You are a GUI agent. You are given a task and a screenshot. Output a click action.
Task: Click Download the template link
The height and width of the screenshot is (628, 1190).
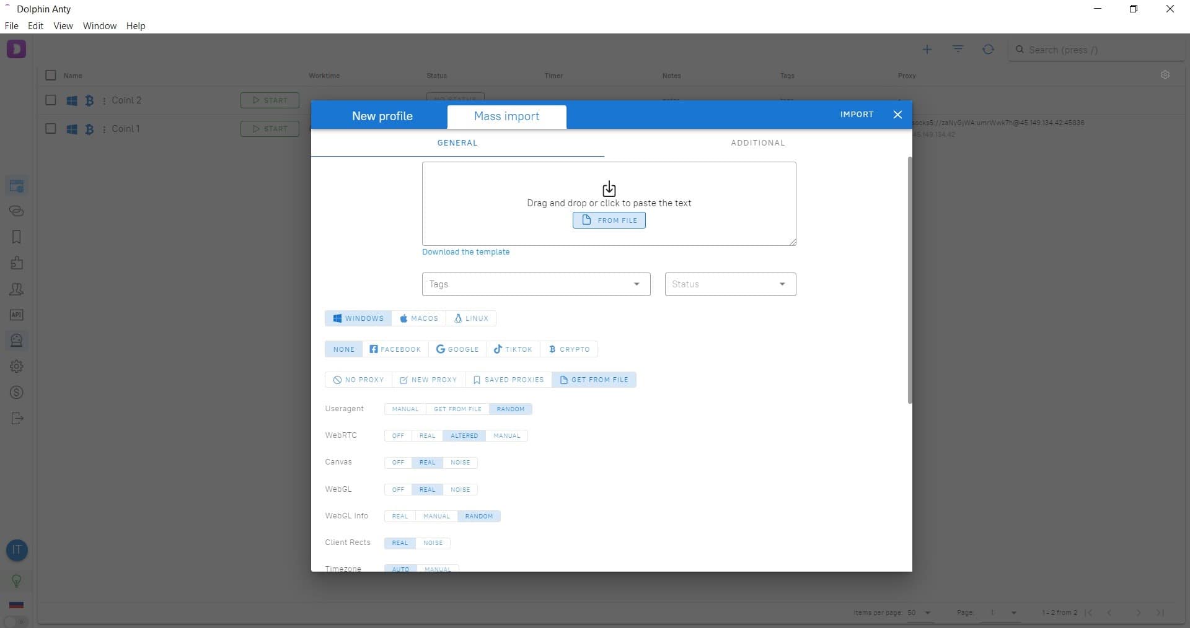tap(465, 252)
